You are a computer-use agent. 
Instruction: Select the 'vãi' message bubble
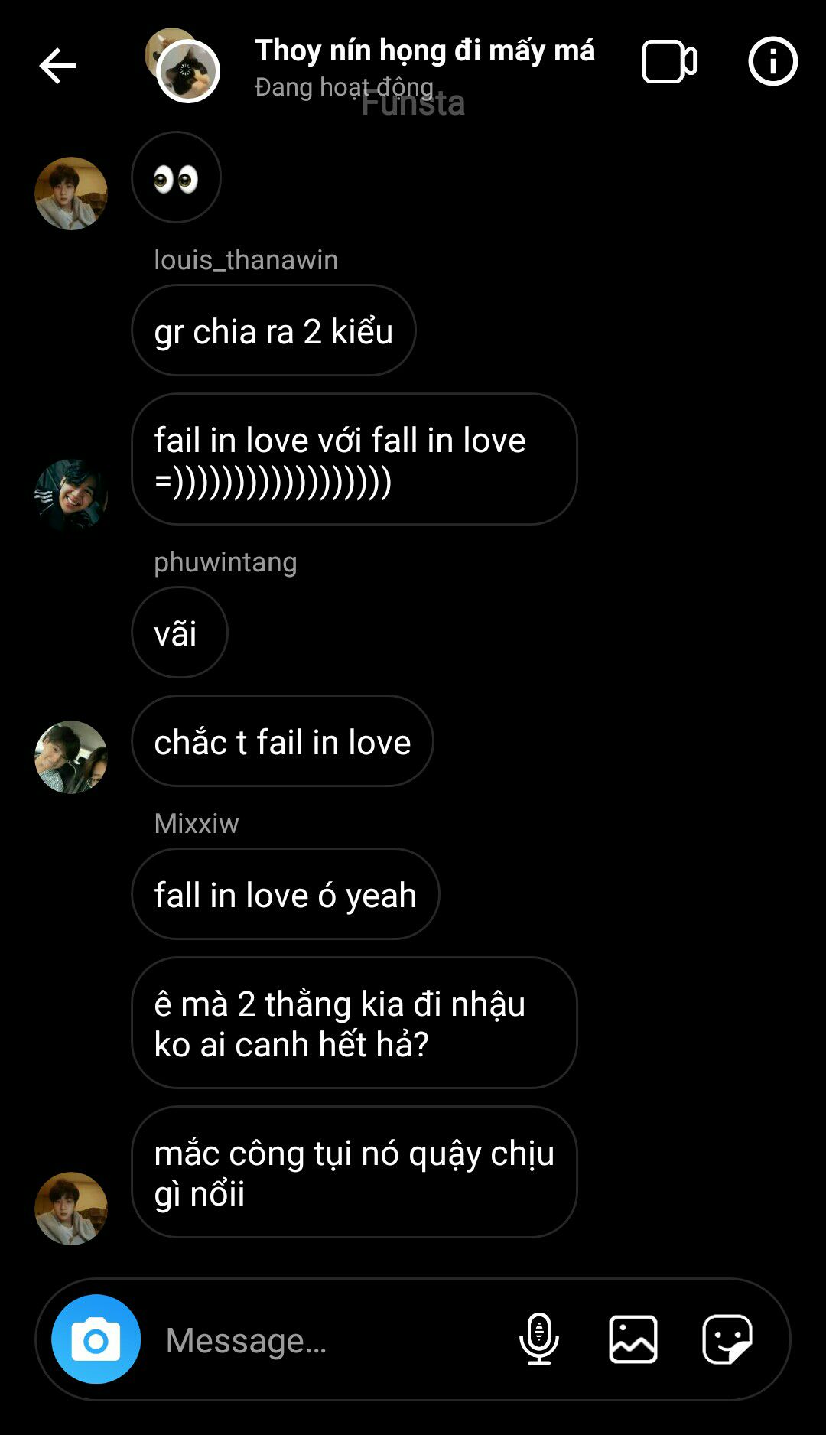coord(180,633)
